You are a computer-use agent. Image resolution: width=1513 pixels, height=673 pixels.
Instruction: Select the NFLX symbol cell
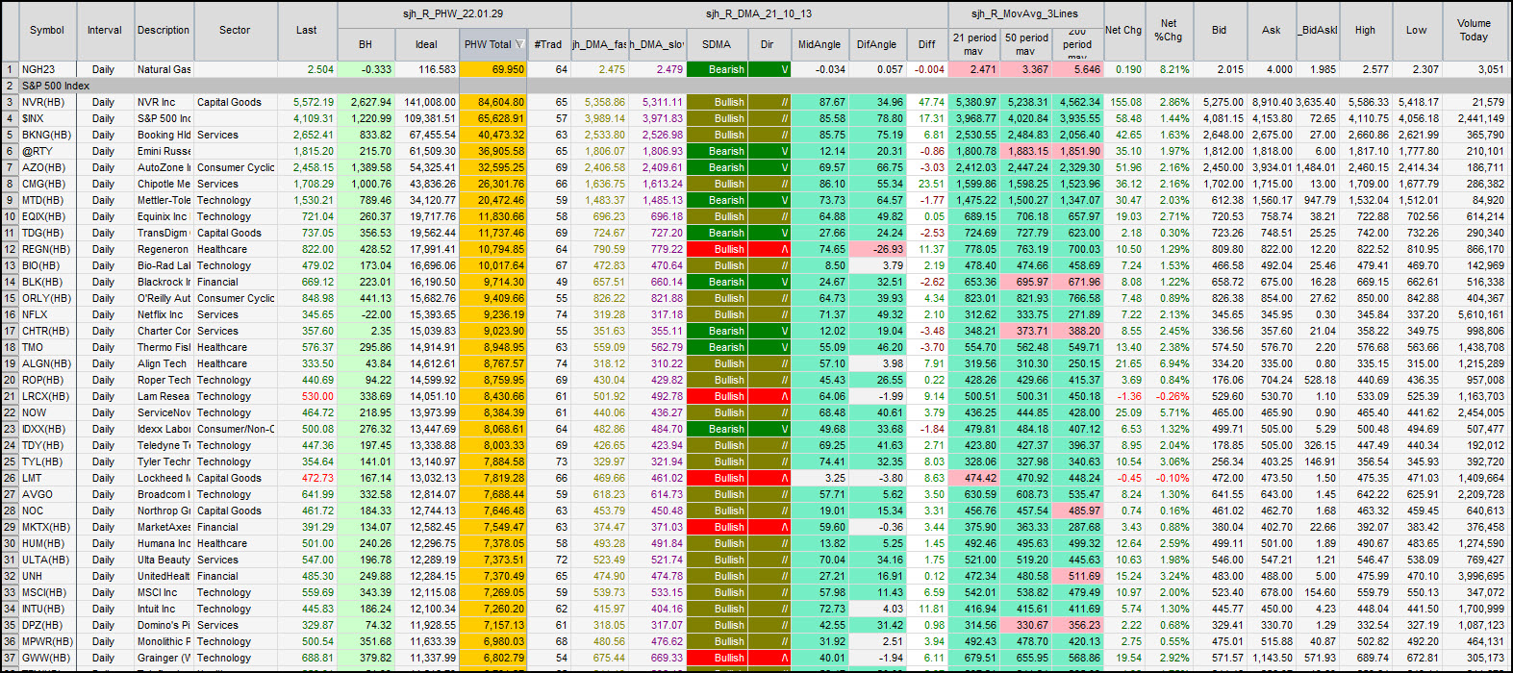point(47,314)
